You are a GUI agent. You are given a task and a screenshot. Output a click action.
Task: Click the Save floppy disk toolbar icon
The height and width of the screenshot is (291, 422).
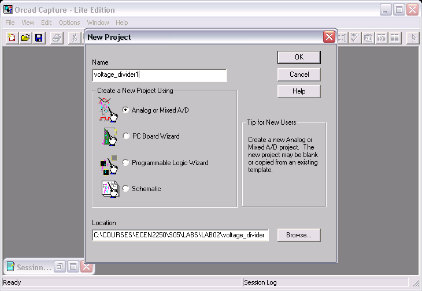tap(39, 38)
